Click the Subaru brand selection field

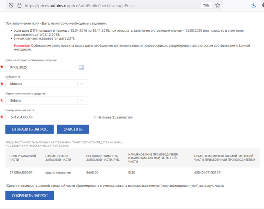point(41,100)
